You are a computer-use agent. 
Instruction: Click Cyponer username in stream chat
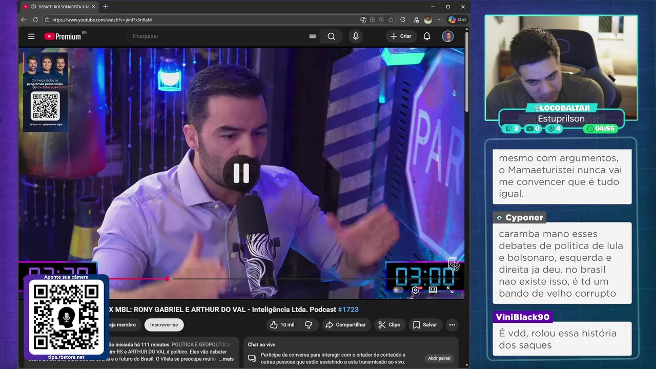coord(524,218)
